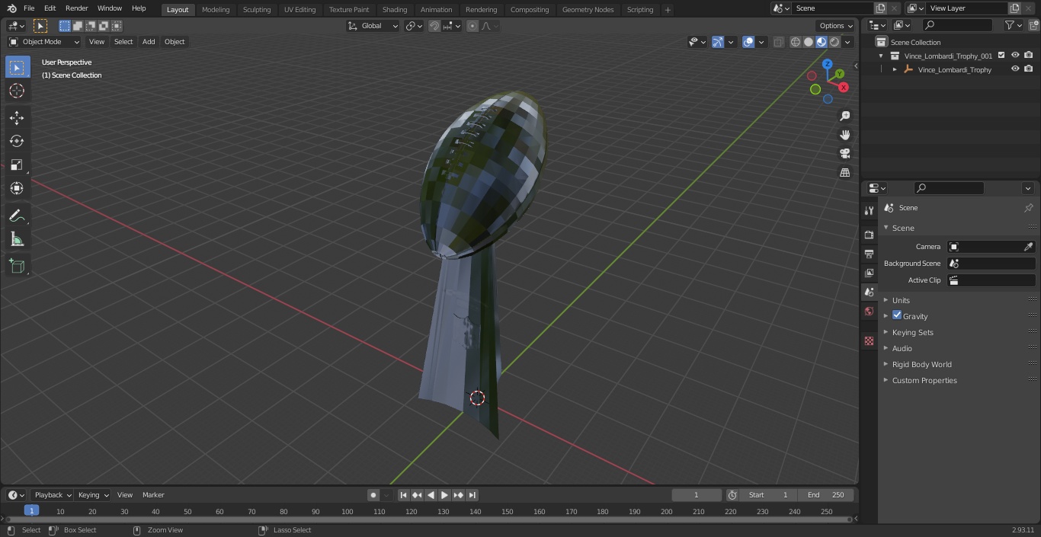This screenshot has height=537, width=1041.
Task: Exclude Vince_Lombardi_Trophy_001 collection via checkbox
Action: point(1001,56)
